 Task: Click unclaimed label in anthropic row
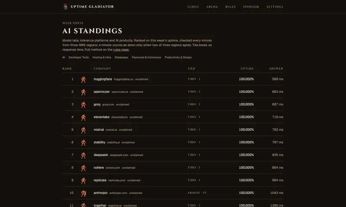click(135, 193)
